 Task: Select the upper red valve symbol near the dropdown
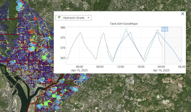36,18
